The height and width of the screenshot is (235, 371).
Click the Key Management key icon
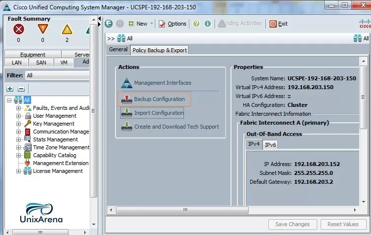[x=28, y=124]
